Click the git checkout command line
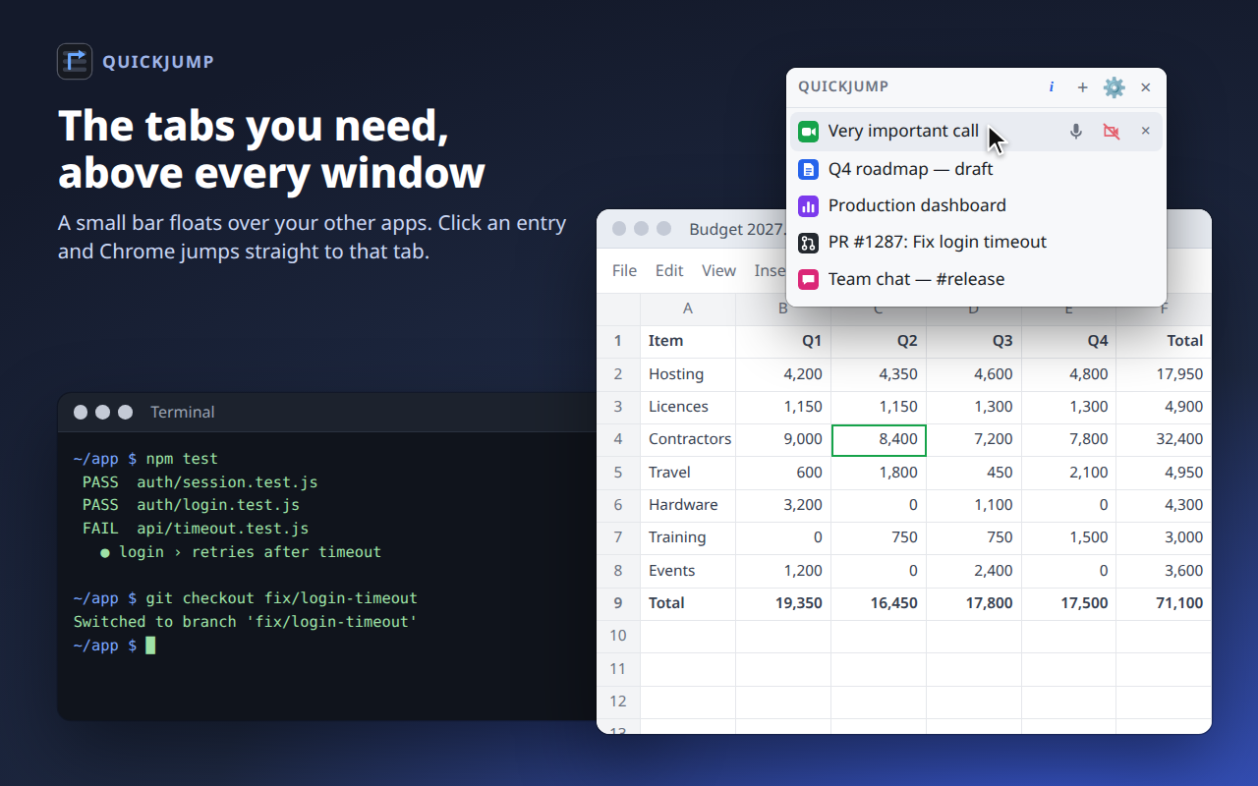This screenshot has width=1258, height=786. pos(246,598)
